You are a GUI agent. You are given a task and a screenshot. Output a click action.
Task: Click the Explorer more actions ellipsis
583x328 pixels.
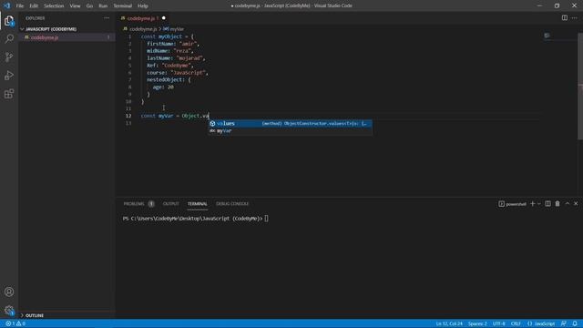click(x=107, y=18)
